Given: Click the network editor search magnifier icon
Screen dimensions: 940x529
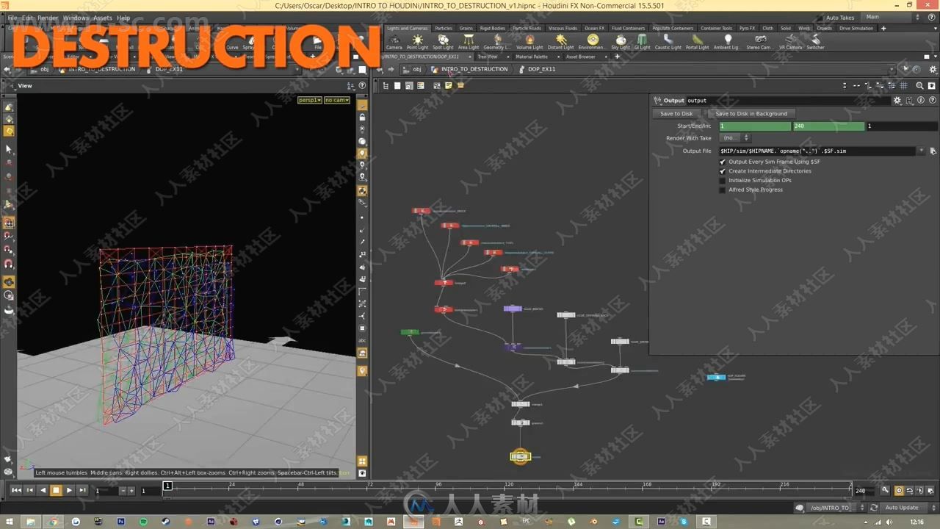Looking at the screenshot, I should click(x=919, y=86).
